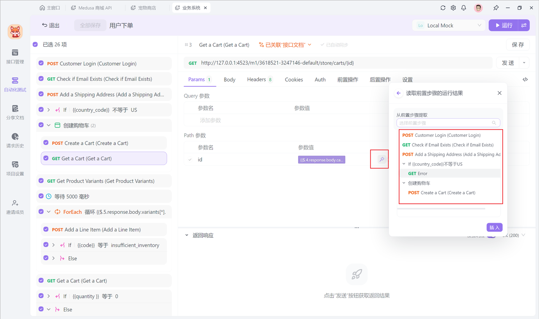Uncheck the POST Create a Cart step
The image size is (539, 319).
[46, 143]
